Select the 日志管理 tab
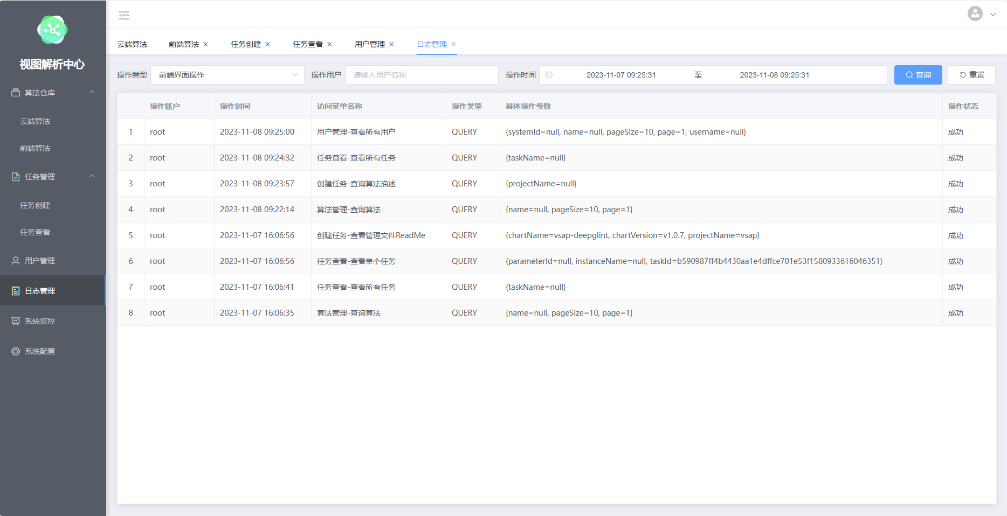The image size is (1007, 516). (432, 44)
